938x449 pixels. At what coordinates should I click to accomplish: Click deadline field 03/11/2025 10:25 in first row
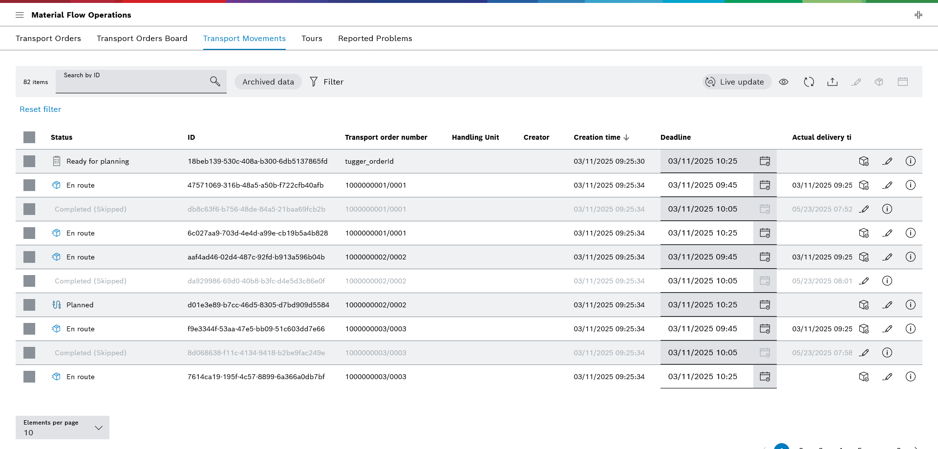pos(707,161)
